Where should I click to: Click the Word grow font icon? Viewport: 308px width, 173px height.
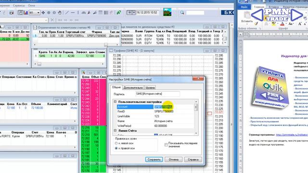(300, 24)
